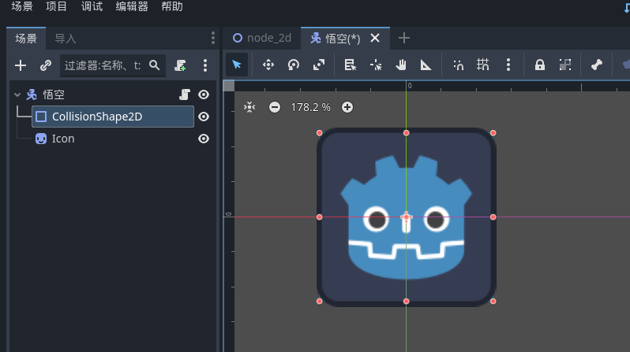
Task: Hide the 悟空 root node
Action: tap(204, 94)
